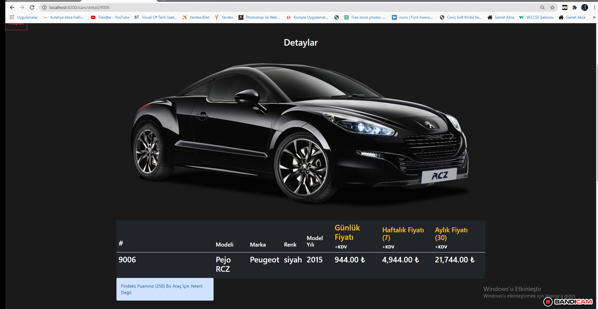This screenshot has width=598, height=309.
Task: Open the Free stock photos bookmark
Action: 368,17
